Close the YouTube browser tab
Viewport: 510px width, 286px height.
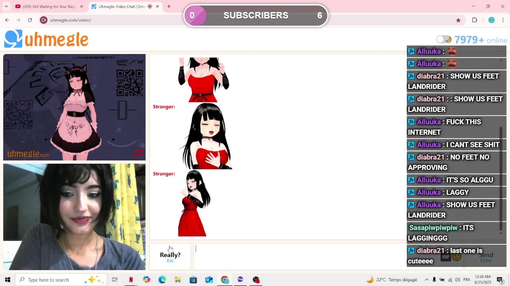click(x=82, y=6)
